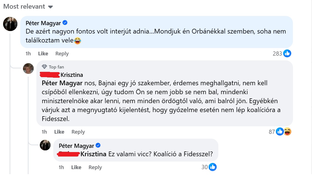Open Krisztina's profile name link

coord(72,75)
